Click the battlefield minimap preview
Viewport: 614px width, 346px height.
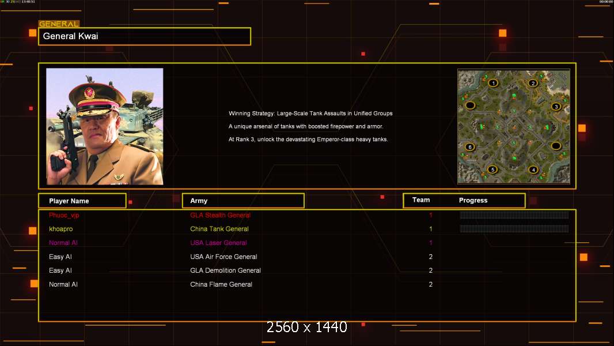[x=514, y=126]
